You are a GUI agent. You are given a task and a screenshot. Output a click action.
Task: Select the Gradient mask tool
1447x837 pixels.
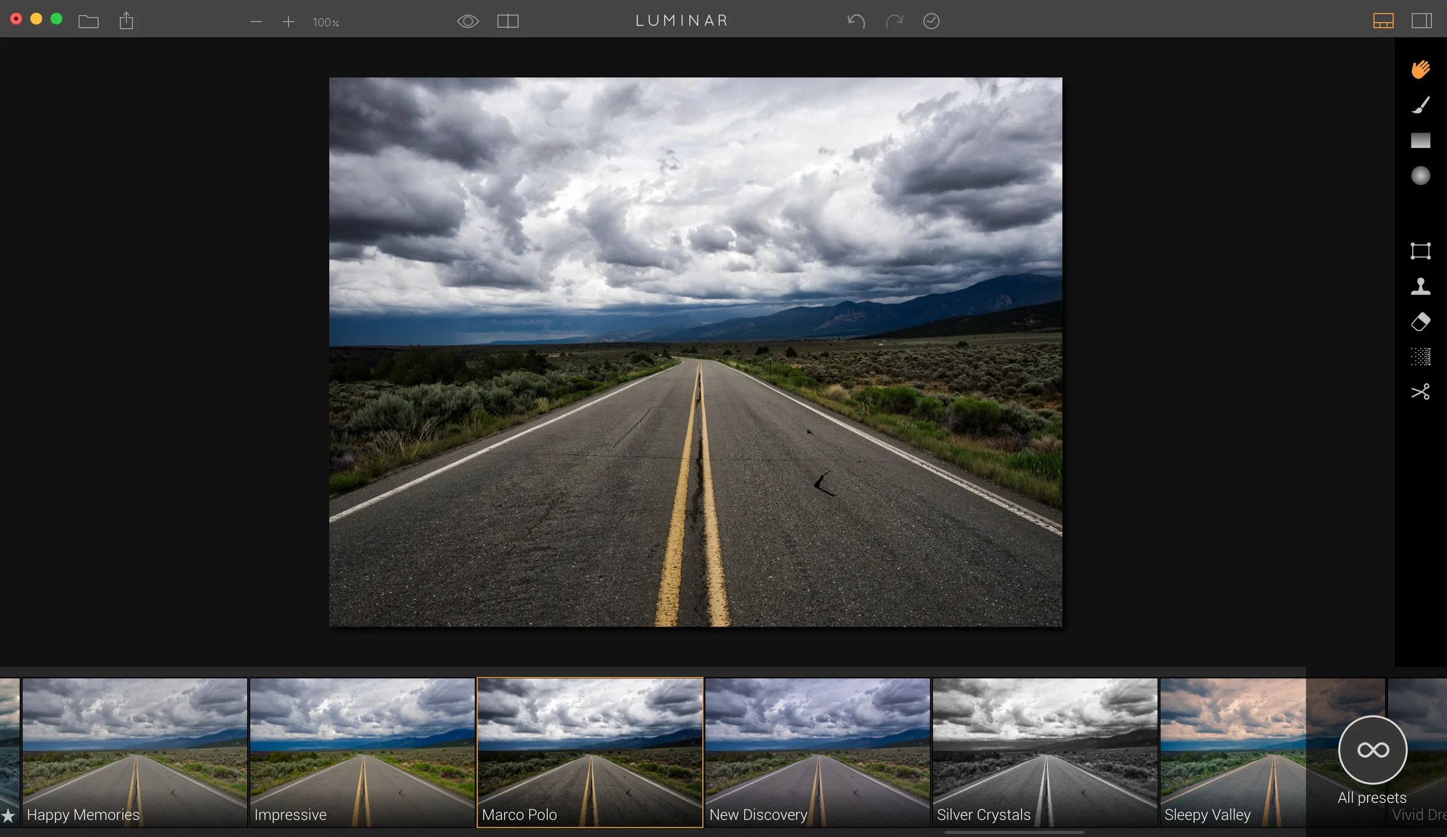tap(1420, 141)
